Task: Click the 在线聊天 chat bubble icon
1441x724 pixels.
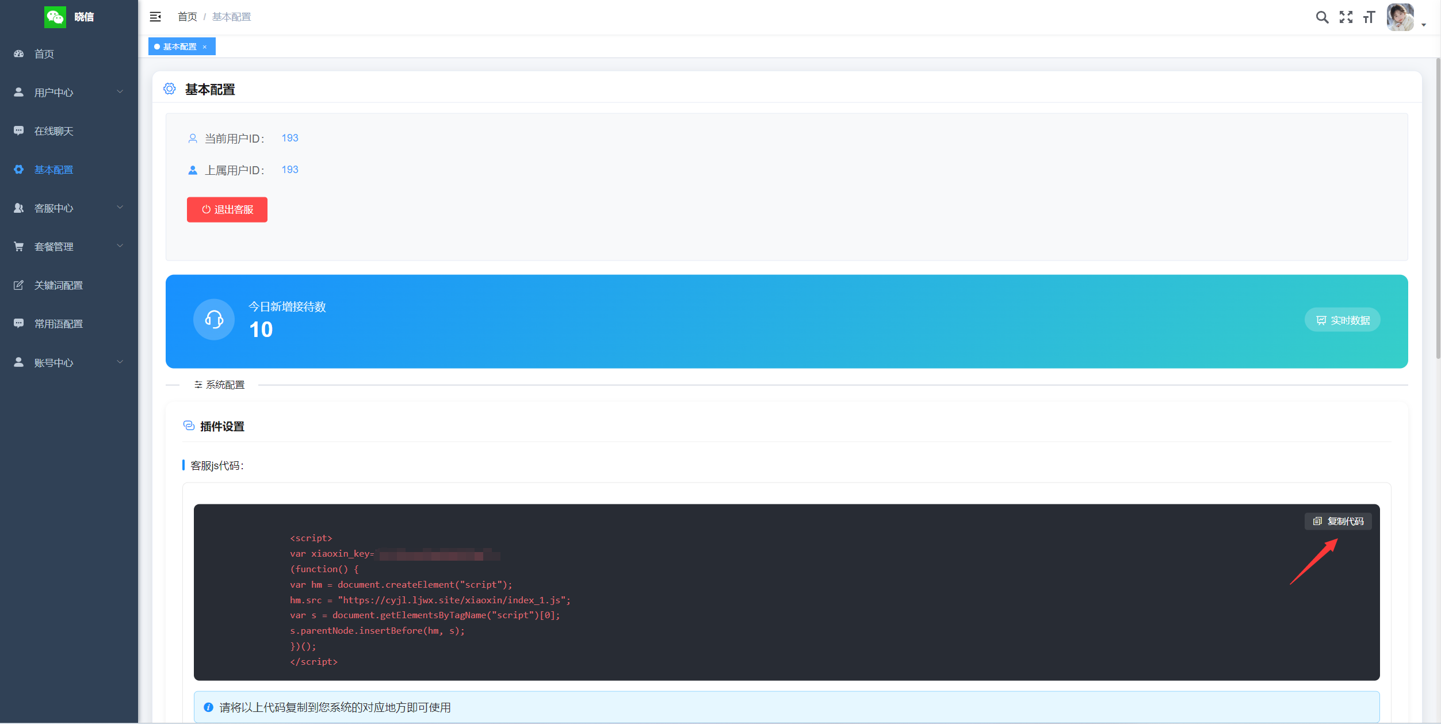Action: coord(19,131)
